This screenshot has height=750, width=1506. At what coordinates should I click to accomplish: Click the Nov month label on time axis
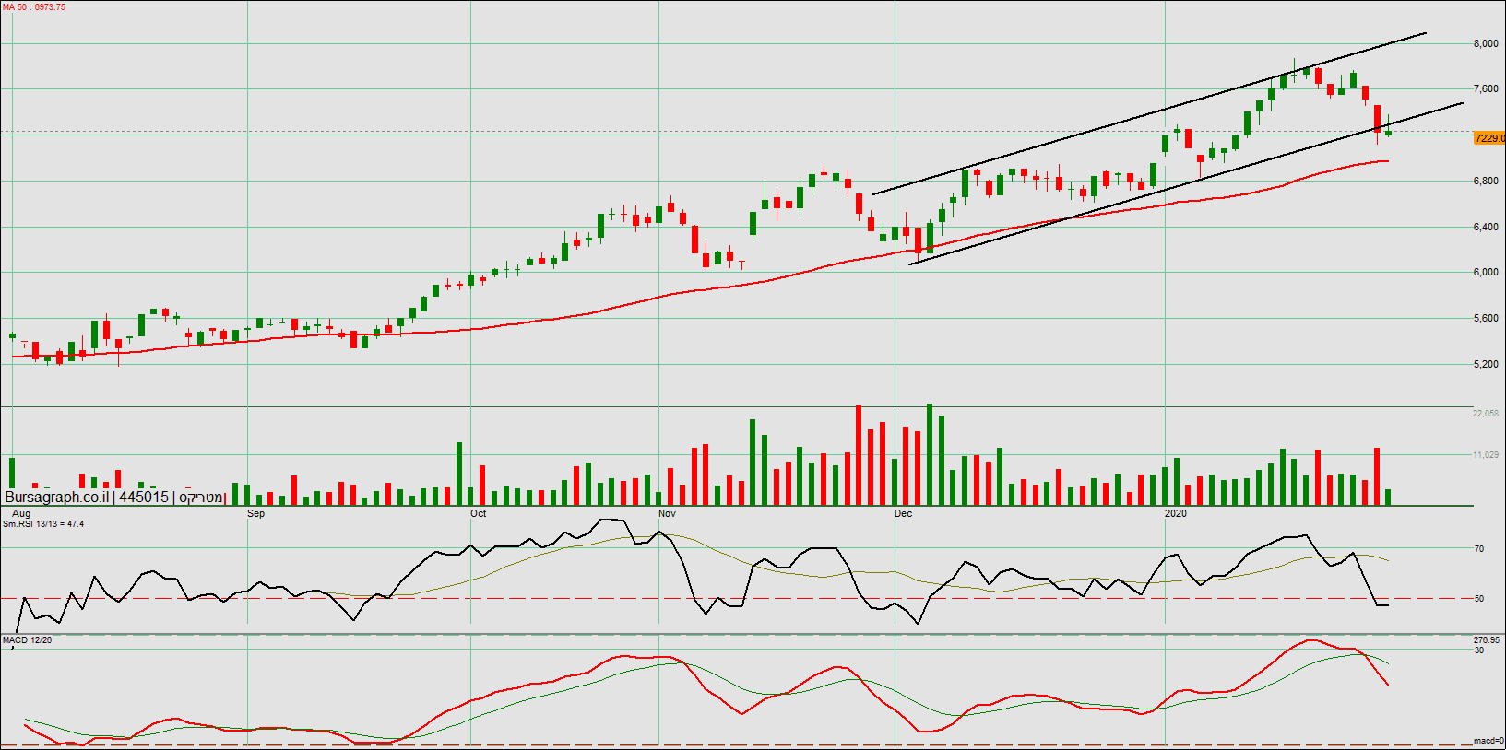(667, 514)
